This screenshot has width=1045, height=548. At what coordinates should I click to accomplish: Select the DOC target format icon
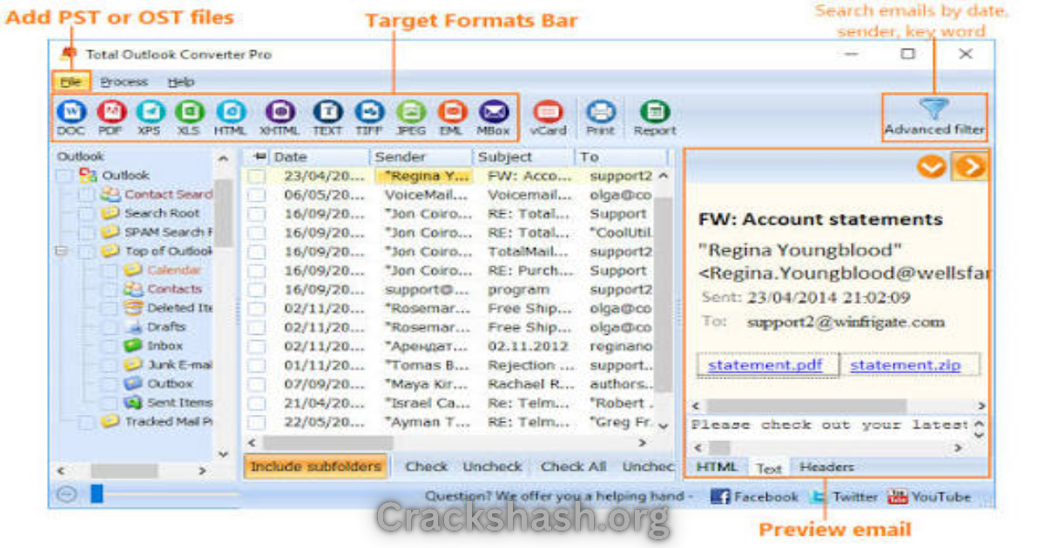tap(71, 111)
